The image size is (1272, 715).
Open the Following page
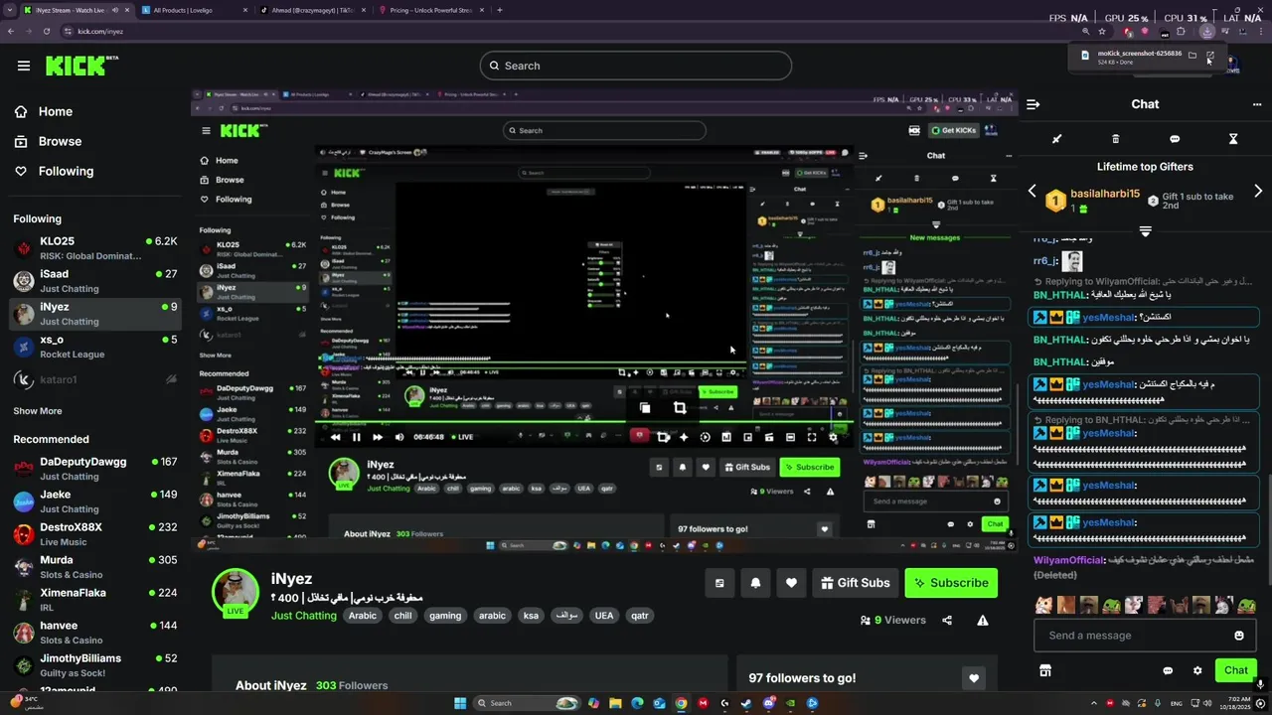point(54,171)
